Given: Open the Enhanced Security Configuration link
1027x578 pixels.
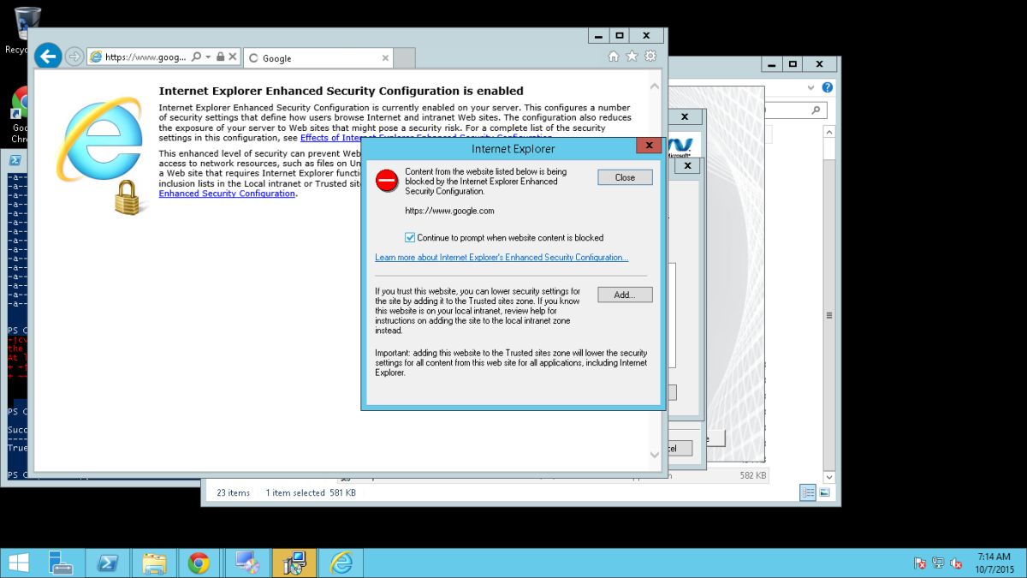Looking at the screenshot, I should tap(227, 194).
